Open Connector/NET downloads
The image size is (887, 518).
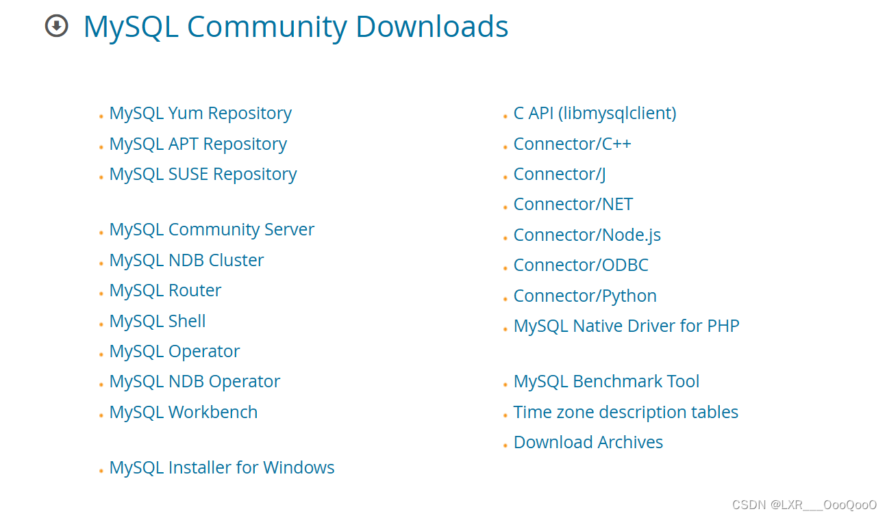[x=573, y=204]
